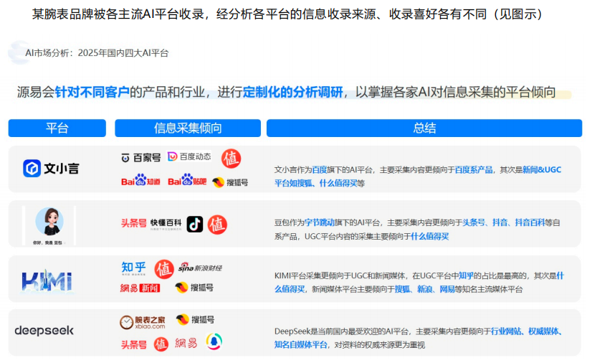Click the blue word 知乎 in KIMI summary

coord(466,275)
